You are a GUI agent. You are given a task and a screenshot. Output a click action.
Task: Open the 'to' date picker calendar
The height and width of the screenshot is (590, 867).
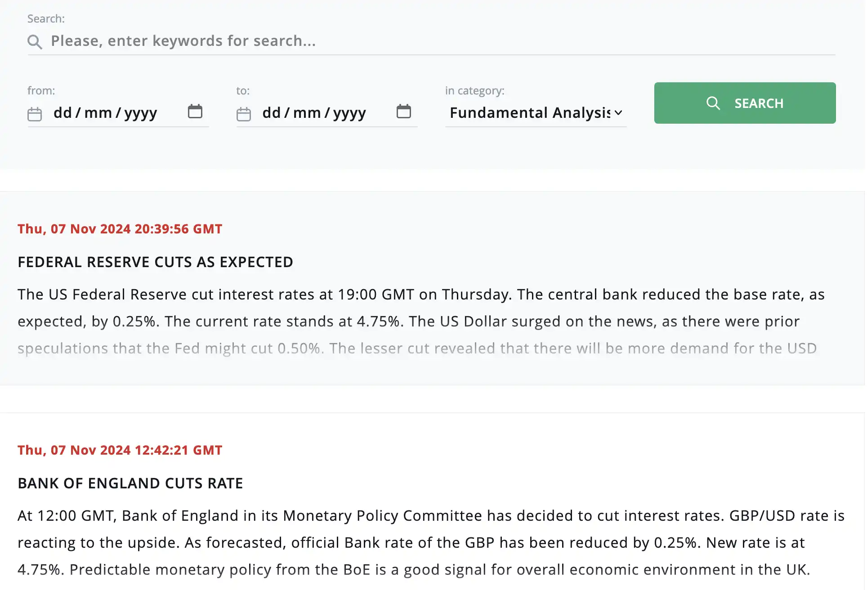click(403, 112)
